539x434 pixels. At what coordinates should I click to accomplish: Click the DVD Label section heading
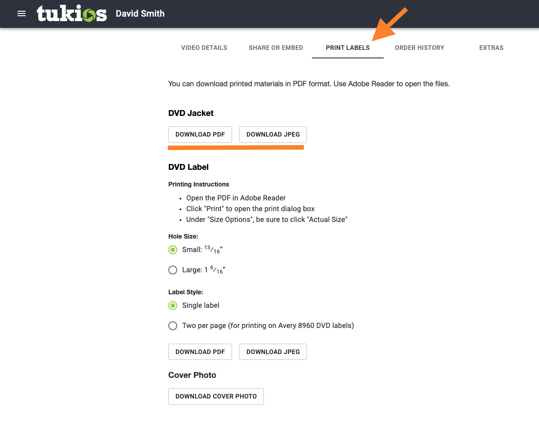click(x=188, y=167)
